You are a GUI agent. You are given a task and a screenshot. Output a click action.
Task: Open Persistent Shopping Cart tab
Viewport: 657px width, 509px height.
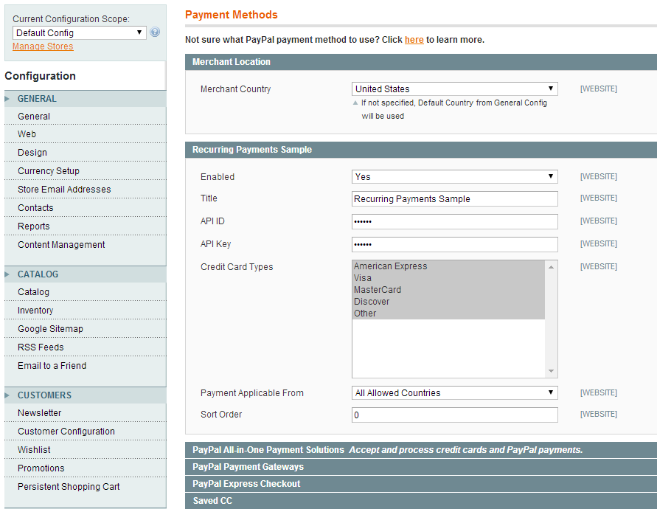85,487
